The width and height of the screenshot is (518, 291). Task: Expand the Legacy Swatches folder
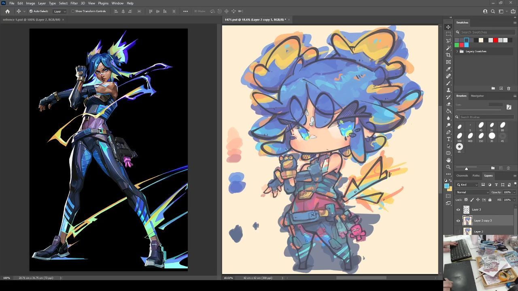pyautogui.click(x=457, y=51)
